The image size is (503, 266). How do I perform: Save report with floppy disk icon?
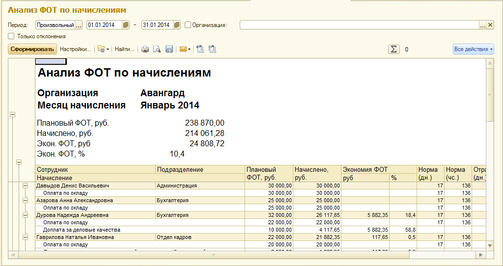(x=169, y=49)
